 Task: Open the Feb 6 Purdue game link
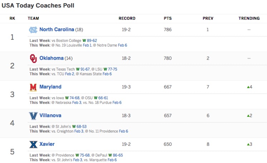click(x=117, y=102)
